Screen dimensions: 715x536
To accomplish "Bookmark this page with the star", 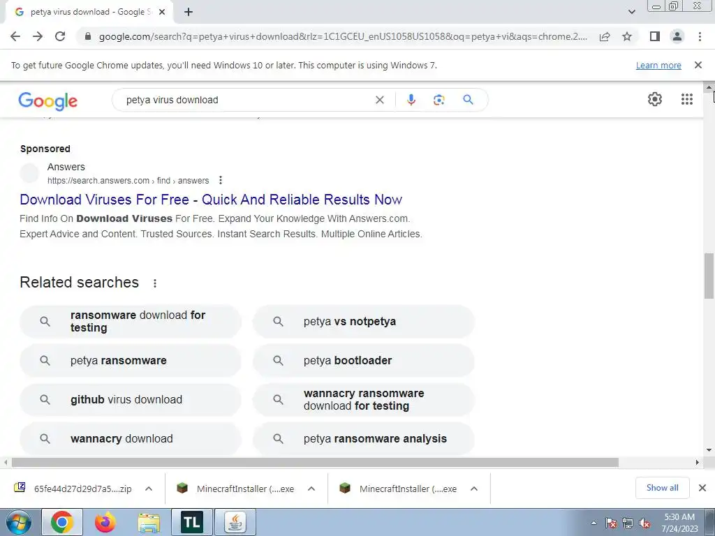I will pyautogui.click(x=627, y=36).
